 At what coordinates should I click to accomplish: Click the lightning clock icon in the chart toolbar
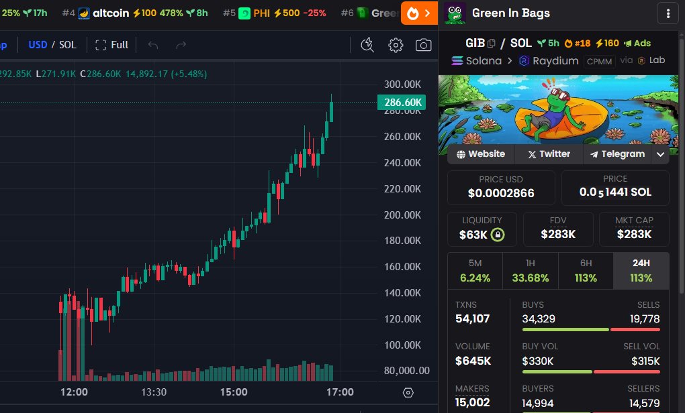pos(367,45)
